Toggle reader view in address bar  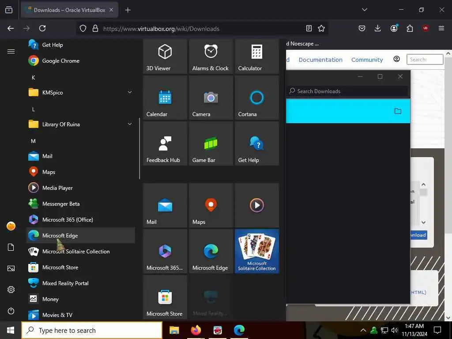[x=309, y=28]
